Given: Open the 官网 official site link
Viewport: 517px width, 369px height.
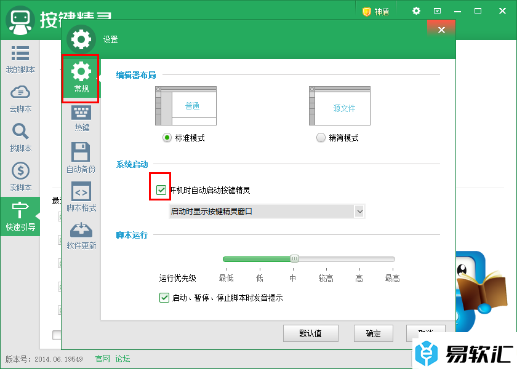Looking at the screenshot, I should pyautogui.click(x=102, y=359).
